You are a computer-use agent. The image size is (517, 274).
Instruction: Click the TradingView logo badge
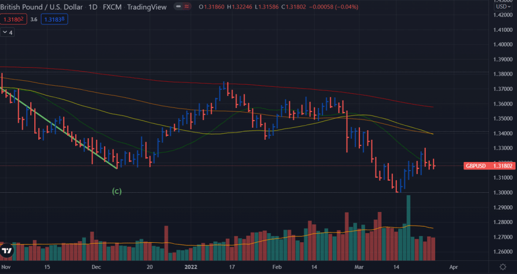6,251
